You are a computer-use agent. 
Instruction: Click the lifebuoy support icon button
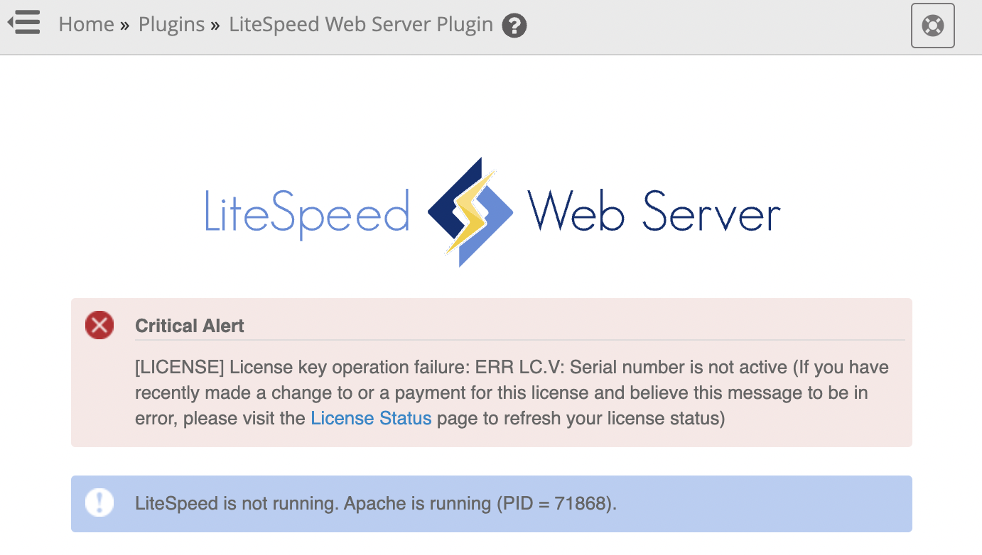(x=932, y=26)
